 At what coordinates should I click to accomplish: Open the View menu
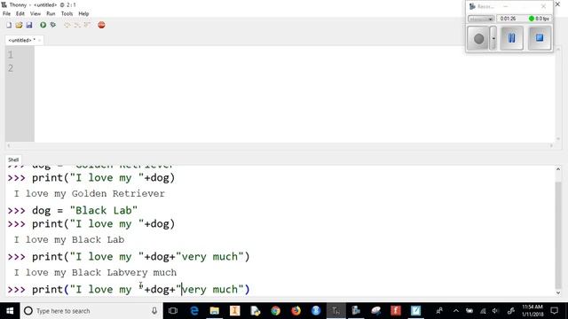point(35,14)
